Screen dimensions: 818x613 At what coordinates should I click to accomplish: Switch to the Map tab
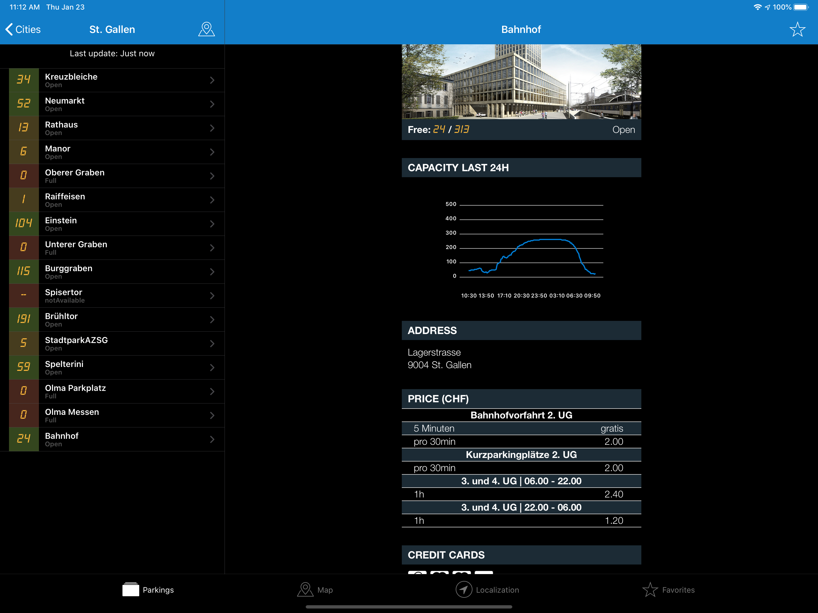[x=315, y=590]
